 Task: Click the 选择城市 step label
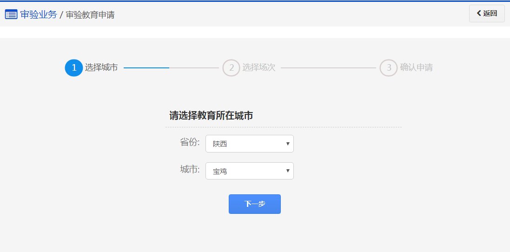click(101, 67)
